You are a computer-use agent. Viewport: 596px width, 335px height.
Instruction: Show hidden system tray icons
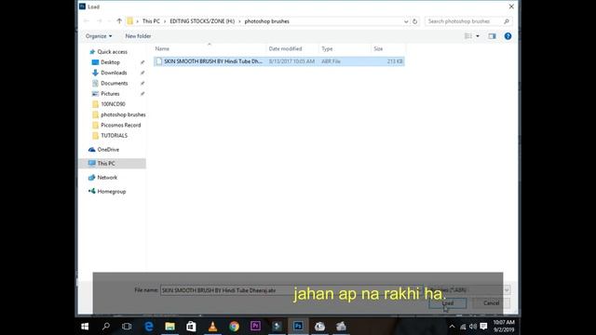tap(452, 327)
